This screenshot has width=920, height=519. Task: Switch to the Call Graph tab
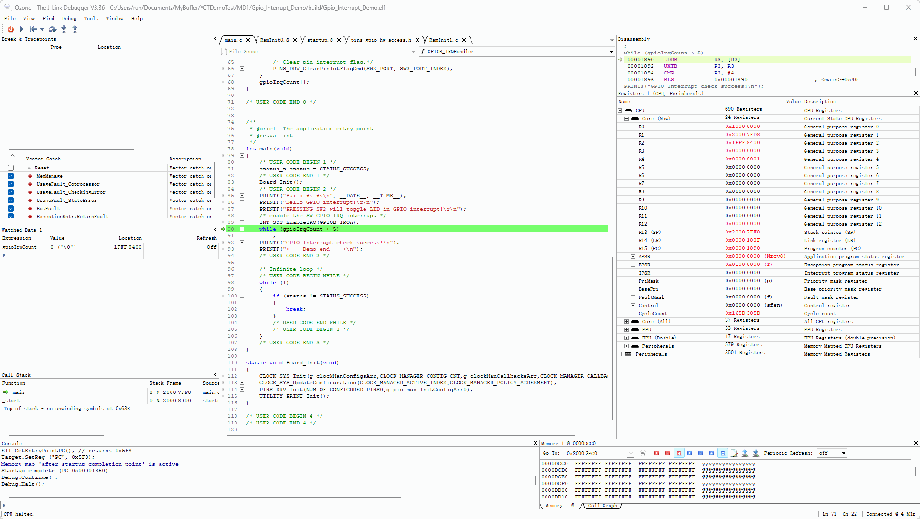[x=602, y=506]
